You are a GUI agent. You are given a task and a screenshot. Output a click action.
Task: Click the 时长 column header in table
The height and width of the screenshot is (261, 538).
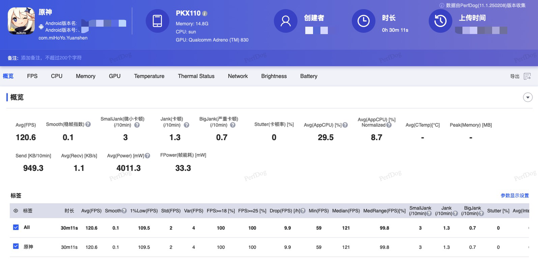(x=69, y=211)
